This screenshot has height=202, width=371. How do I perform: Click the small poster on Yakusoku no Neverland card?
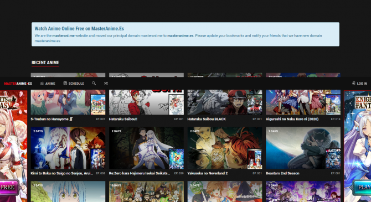(255, 159)
